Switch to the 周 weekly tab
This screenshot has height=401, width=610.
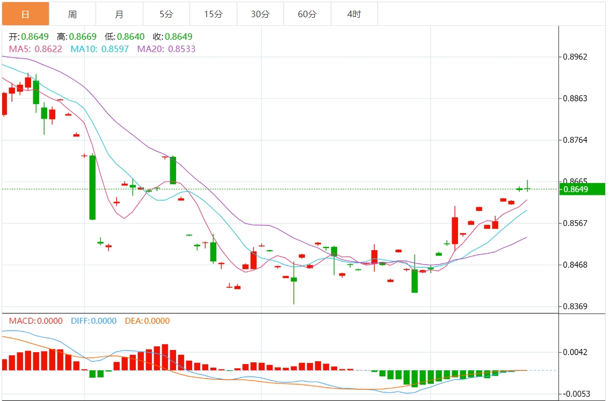[72, 14]
